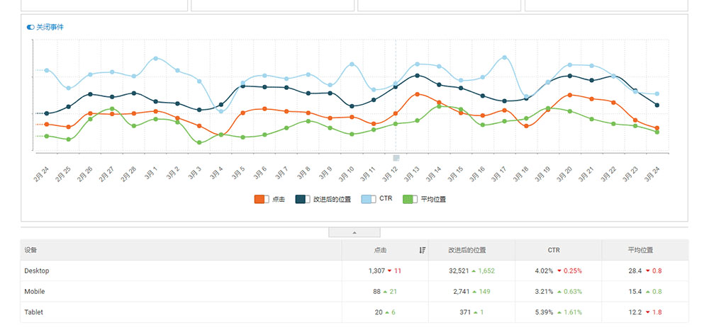Image resolution: width=709 pixels, height=330 pixels.
Task: Toggle the green 平均位置 legend series
Action: tap(411, 199)
